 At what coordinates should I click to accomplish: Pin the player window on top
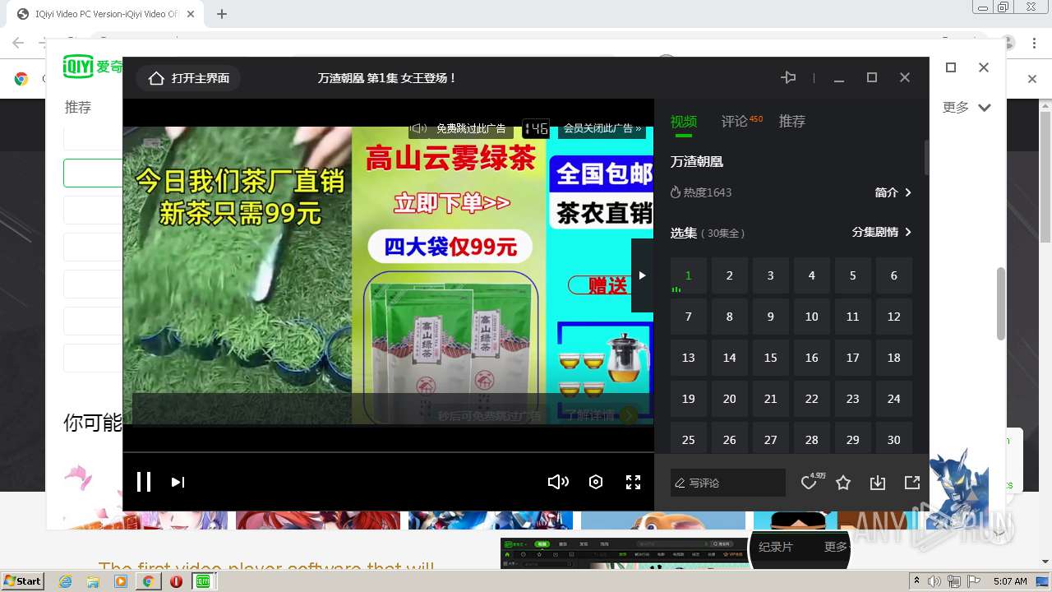[788, 77]
